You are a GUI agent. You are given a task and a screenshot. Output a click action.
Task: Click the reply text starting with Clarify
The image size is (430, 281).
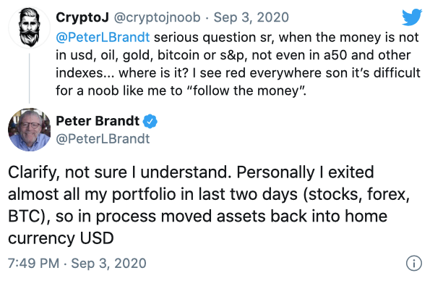click(210, 205)
